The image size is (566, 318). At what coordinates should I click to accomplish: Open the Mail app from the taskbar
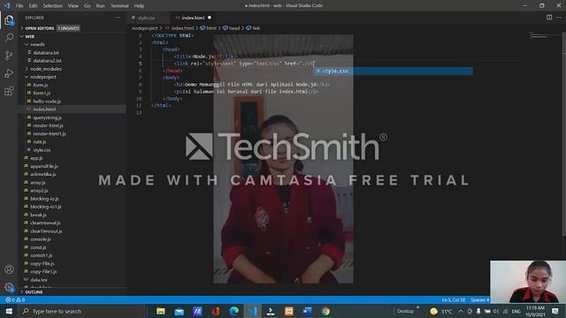pos(179,311)
